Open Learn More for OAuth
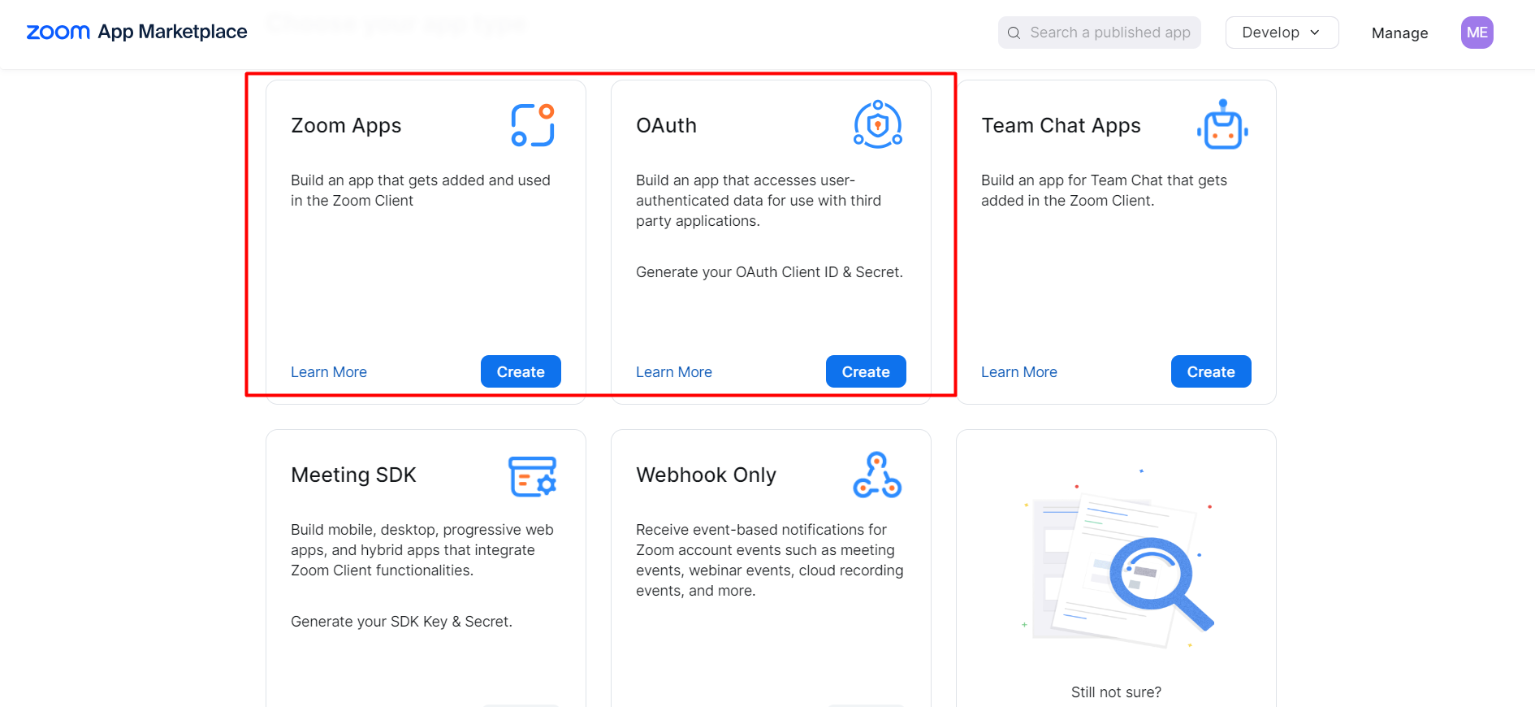Screen dimensions: 1535x707 click(674, 372)
